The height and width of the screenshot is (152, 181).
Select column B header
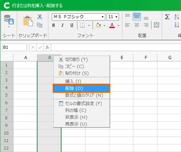(x=49, y=57)
